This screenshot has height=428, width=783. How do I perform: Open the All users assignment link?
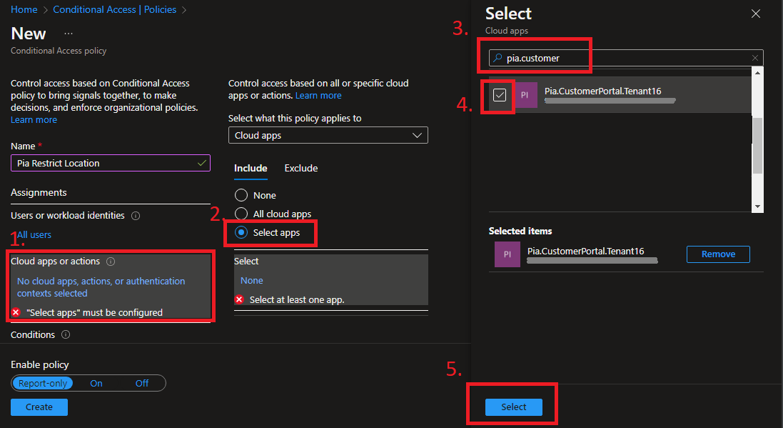(x=34, y=235)
